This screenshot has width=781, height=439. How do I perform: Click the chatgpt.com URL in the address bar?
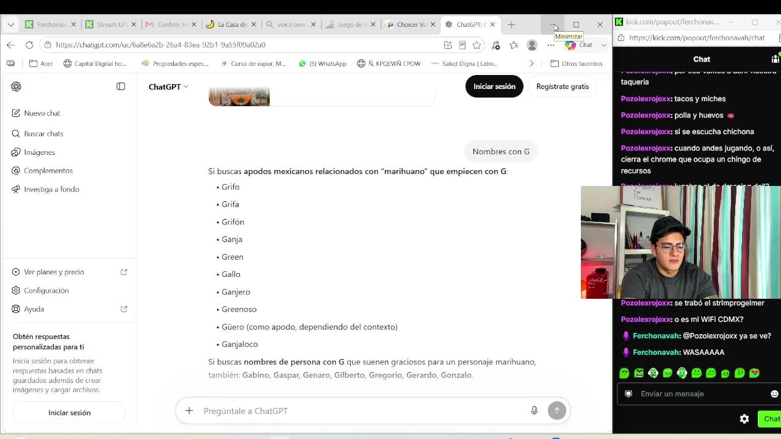160,45
